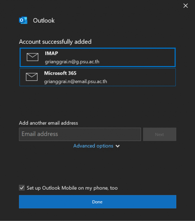Click the Outlook logo icon
The image size is (195, 221).
(23, 21)
